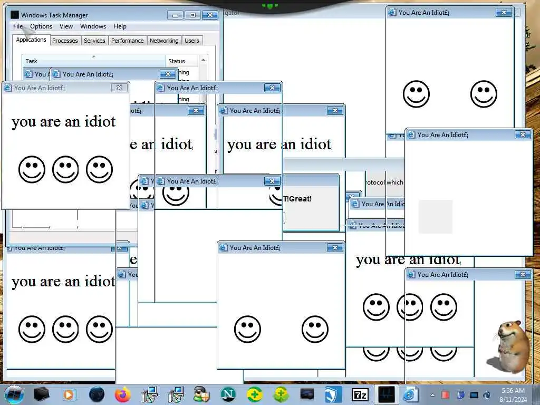Click the Task Manager taskbar button
Screen dimensions: 540x405
(386, 394)
